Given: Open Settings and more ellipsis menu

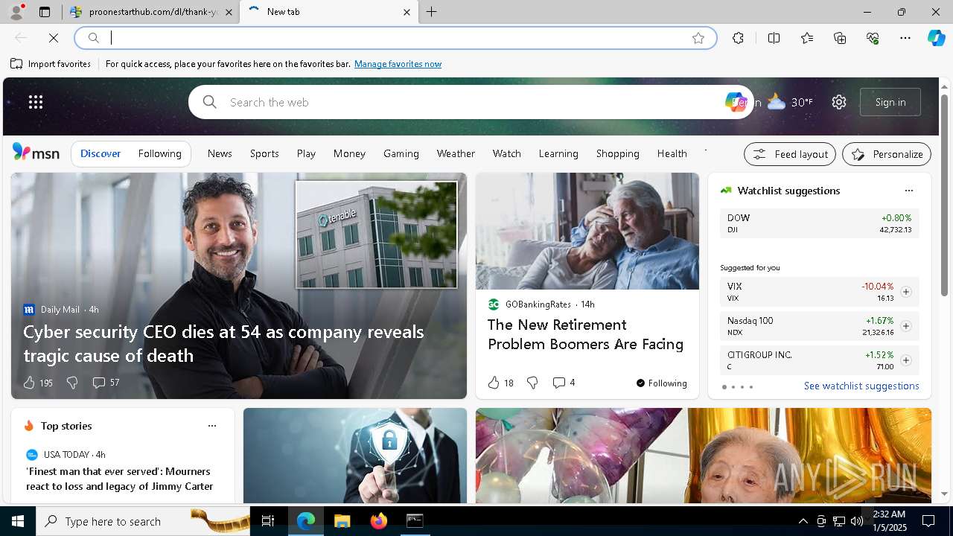Looking at the screenshot, I should coord(905,38).
